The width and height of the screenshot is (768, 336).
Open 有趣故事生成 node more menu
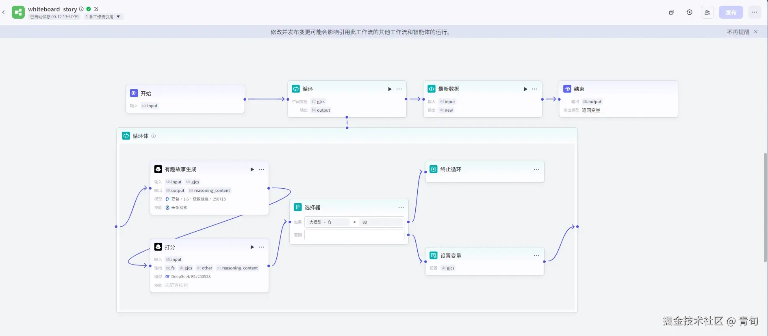(261, 169)
